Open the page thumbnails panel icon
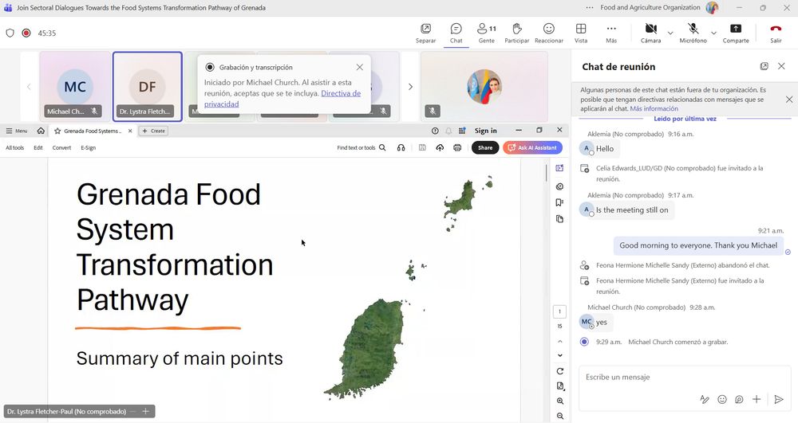 pos(560,219)
